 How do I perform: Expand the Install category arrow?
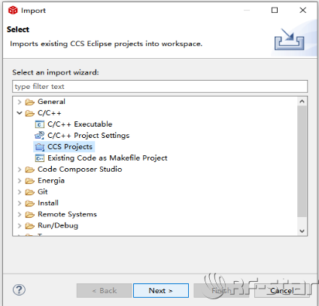(20, 203)
